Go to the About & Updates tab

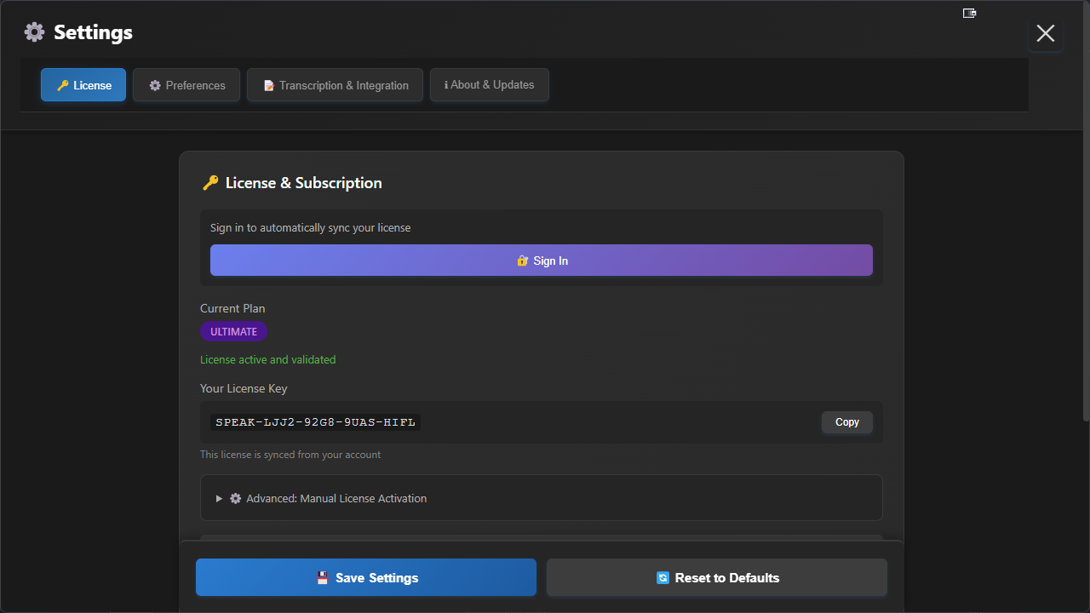[x=490, y=85]
